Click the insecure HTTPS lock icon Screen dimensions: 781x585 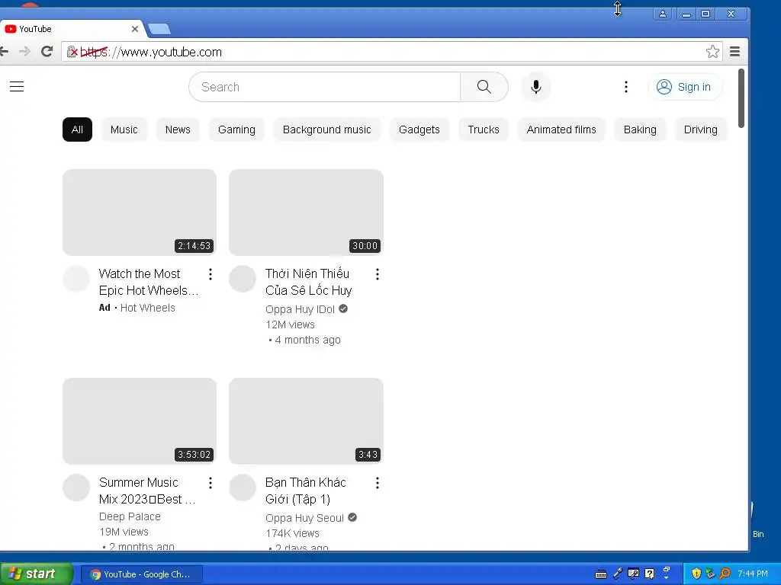(x=72, y=52)
